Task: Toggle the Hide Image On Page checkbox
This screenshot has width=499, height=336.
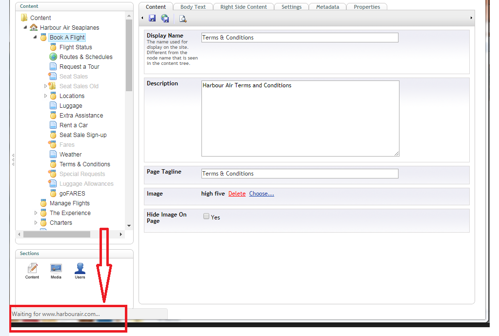Action: [x=206, y=217]
